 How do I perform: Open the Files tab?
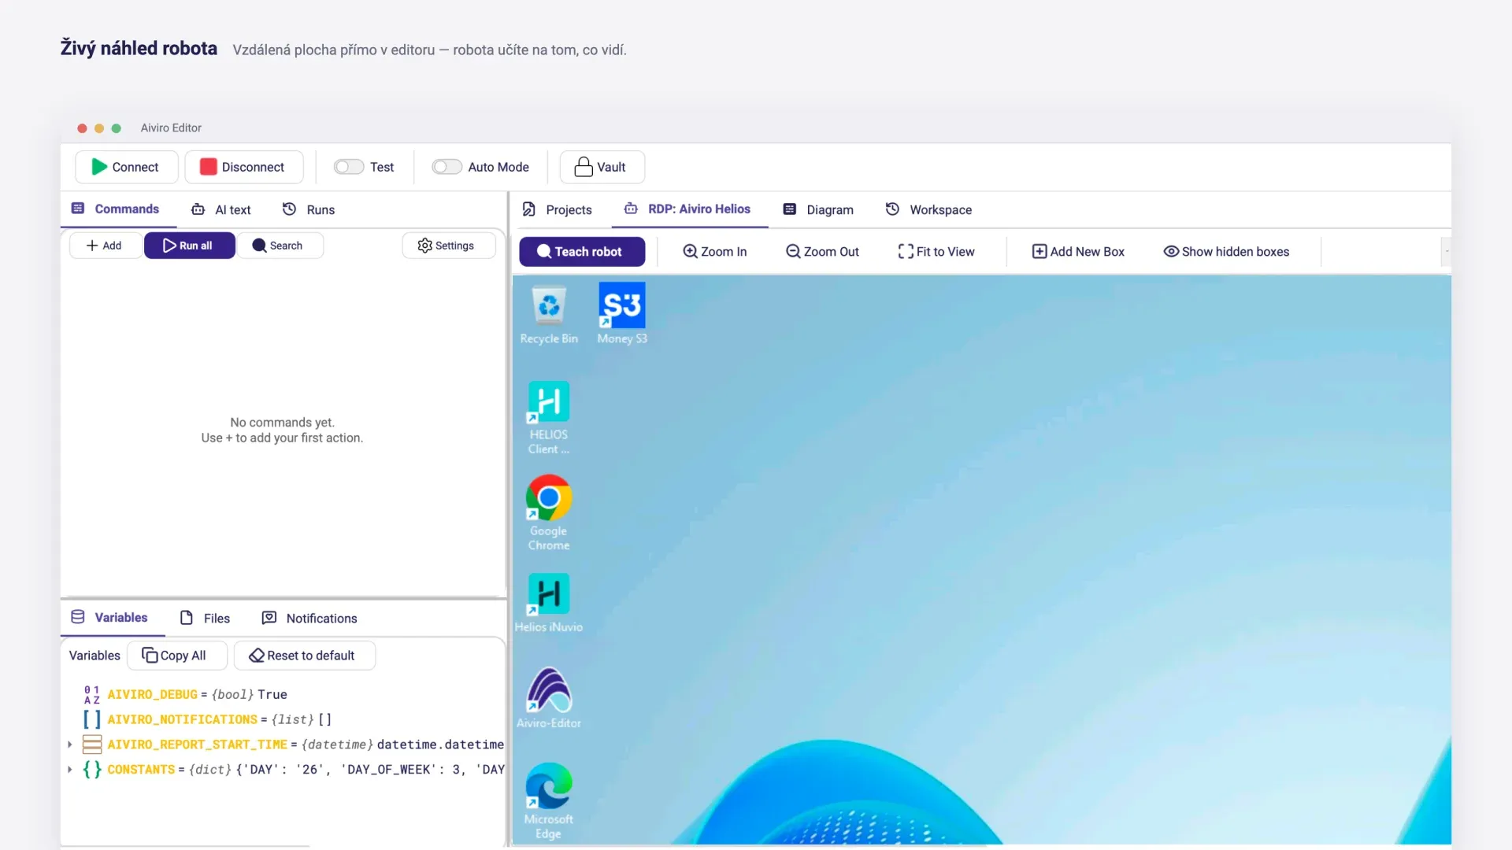pos(205,619)
